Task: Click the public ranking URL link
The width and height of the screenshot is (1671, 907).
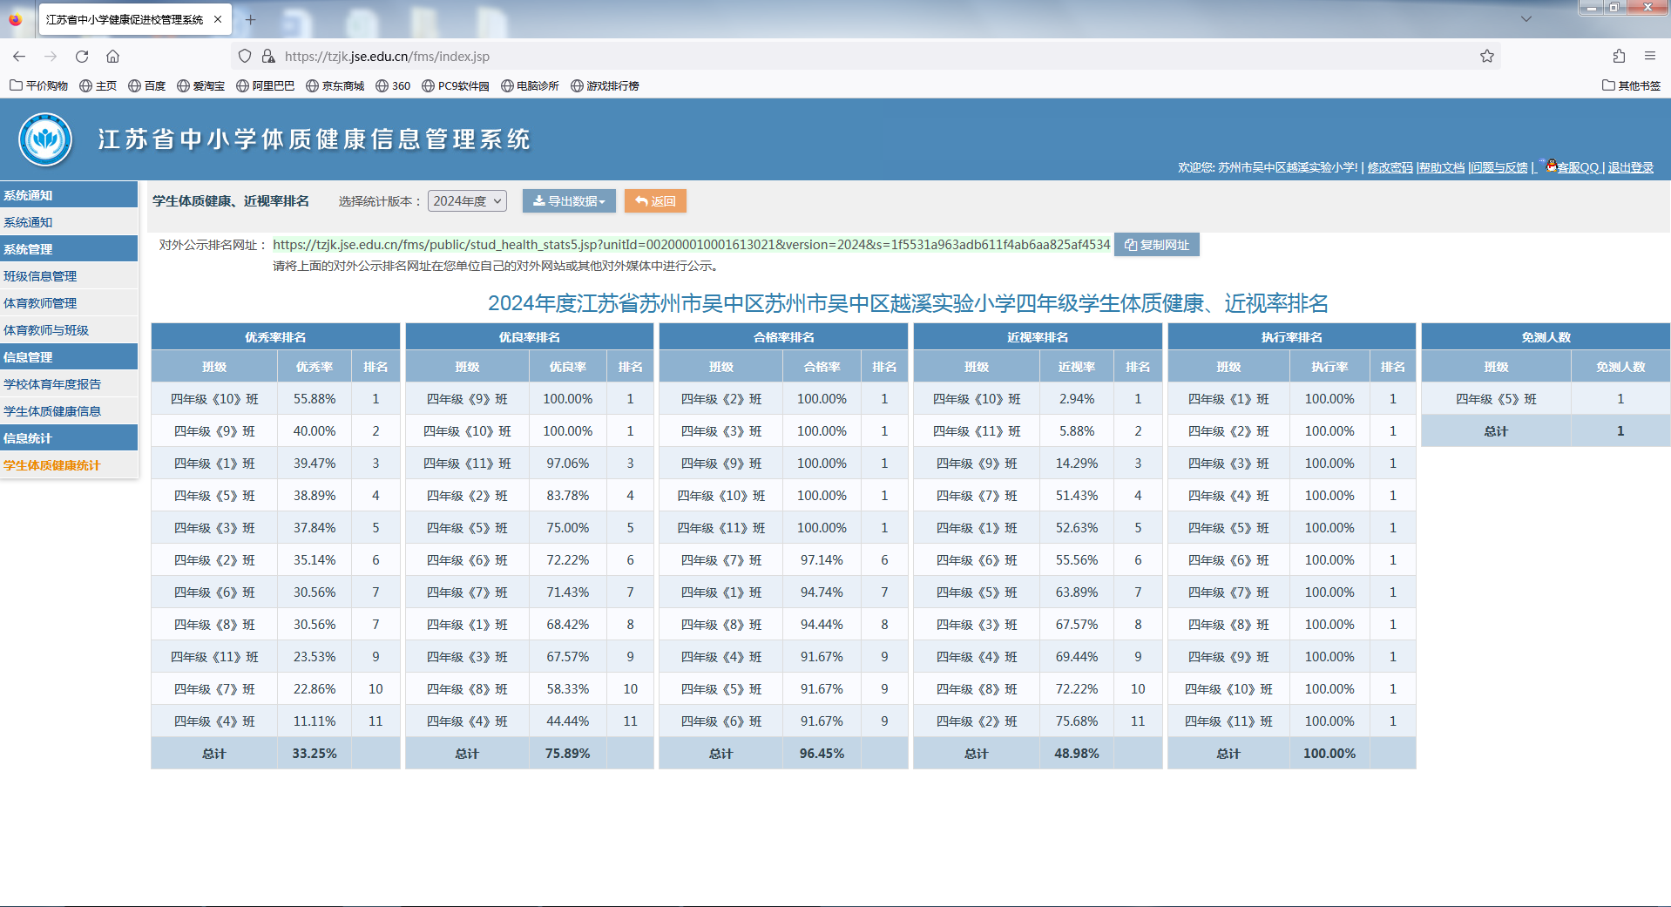Action: click(692, 245)
